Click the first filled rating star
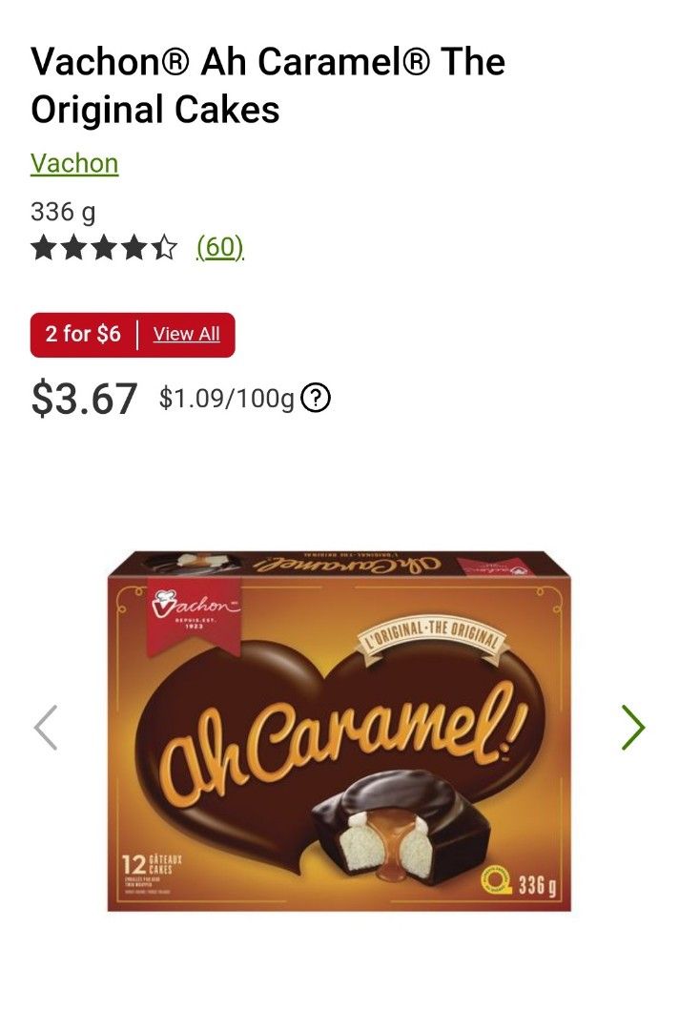The image size is (679, 1030). 43,248
